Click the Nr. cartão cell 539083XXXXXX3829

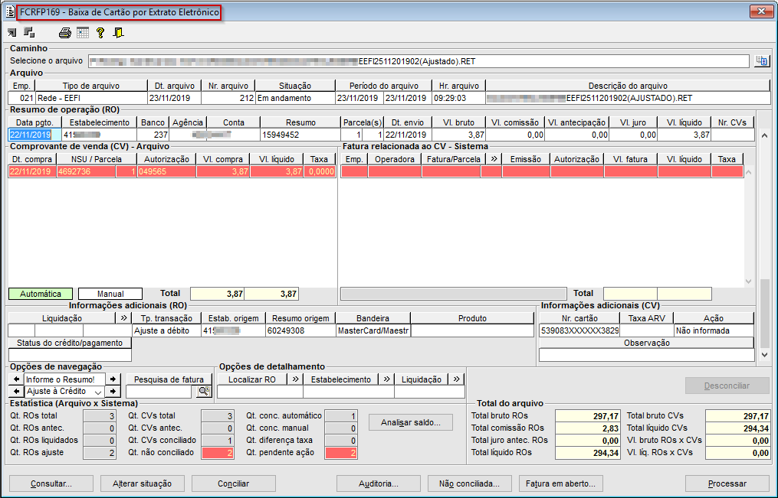579,330
